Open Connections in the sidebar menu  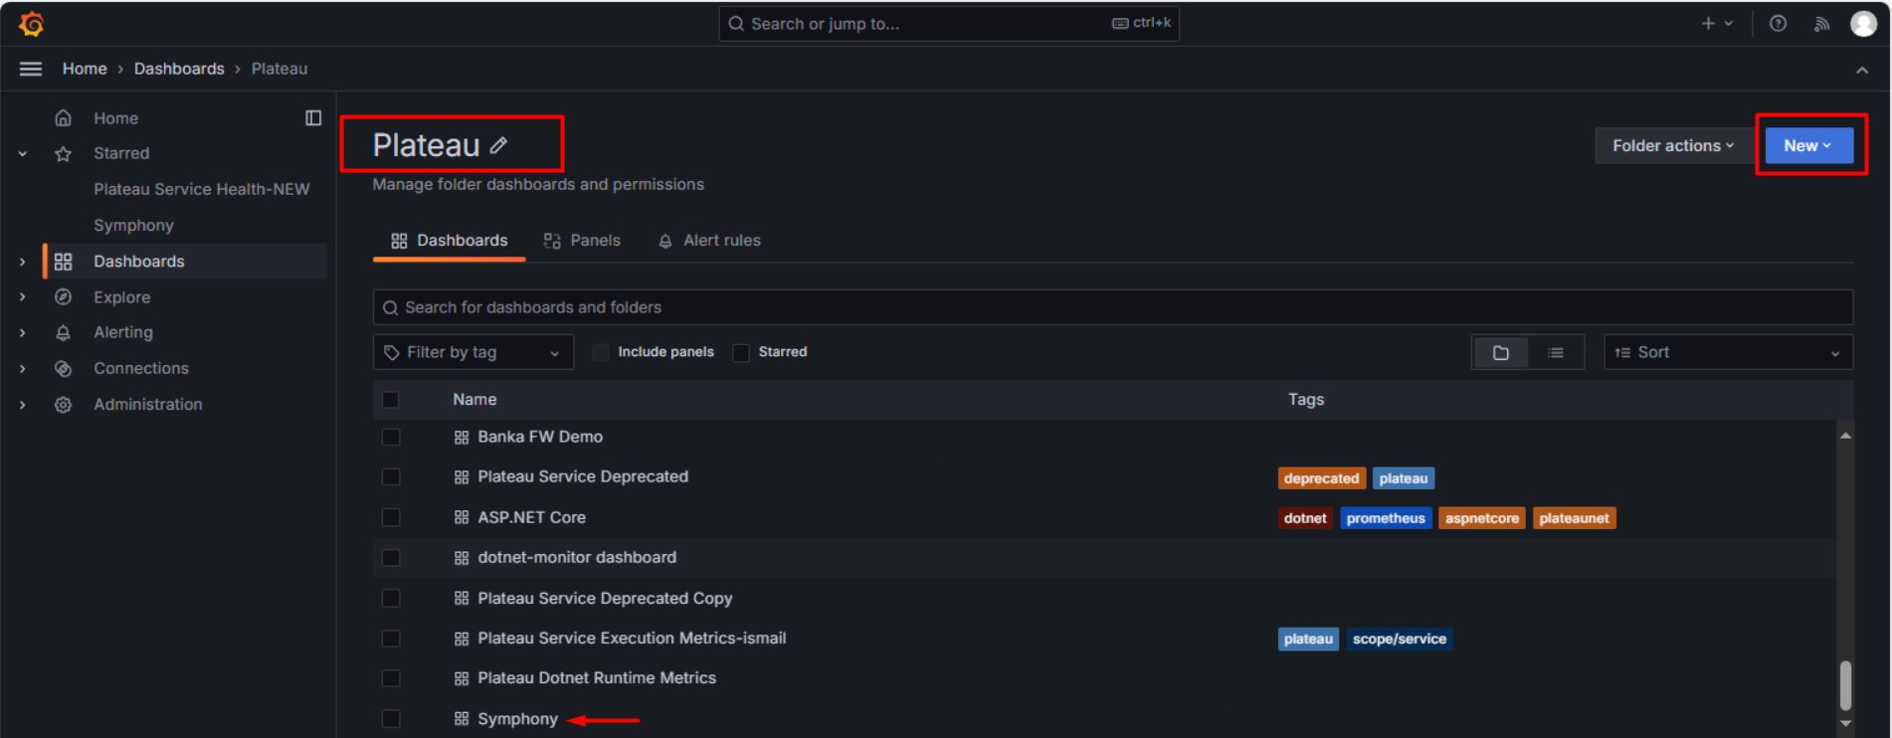coord(141,369)
